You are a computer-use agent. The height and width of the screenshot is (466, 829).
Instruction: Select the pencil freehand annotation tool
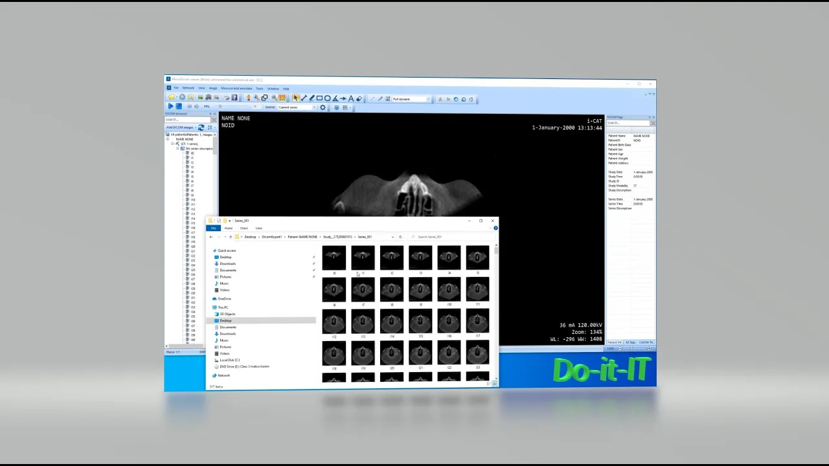312,98
